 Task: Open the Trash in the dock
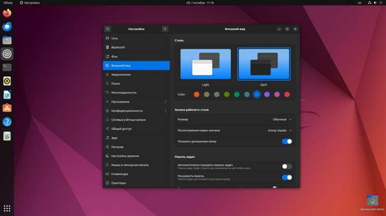click(7, 136)
